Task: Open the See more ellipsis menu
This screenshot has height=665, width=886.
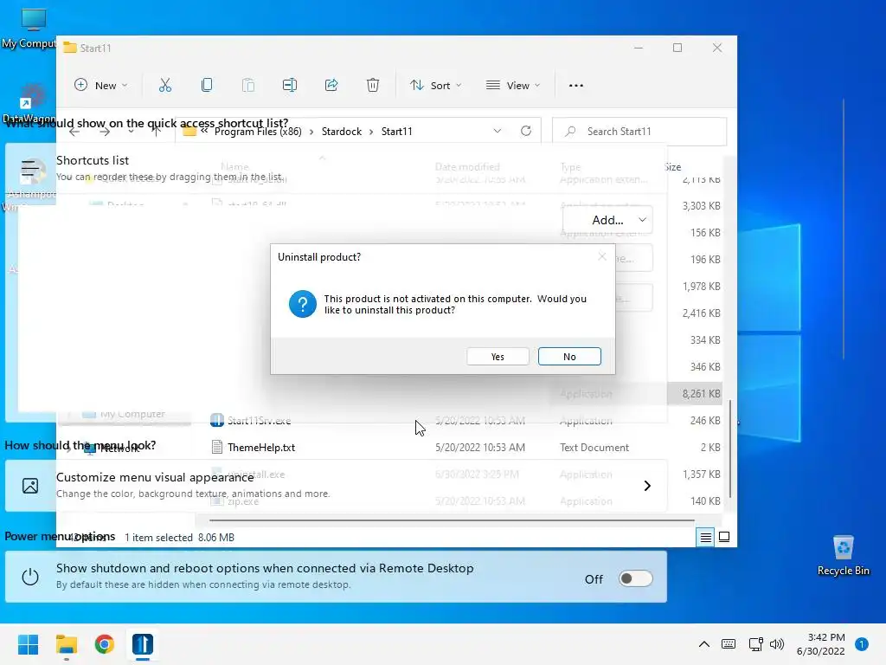Action: pyautogui.click(x=575, y=86)
